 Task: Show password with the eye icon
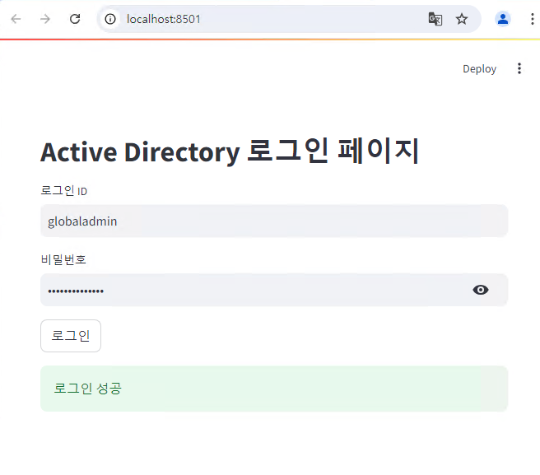click(x=481, y=290)
